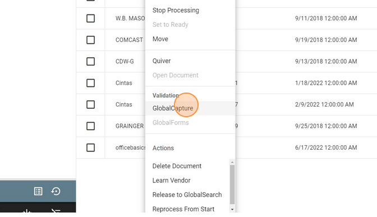
Task: Click the restore history icon
Action: (56, 191)
